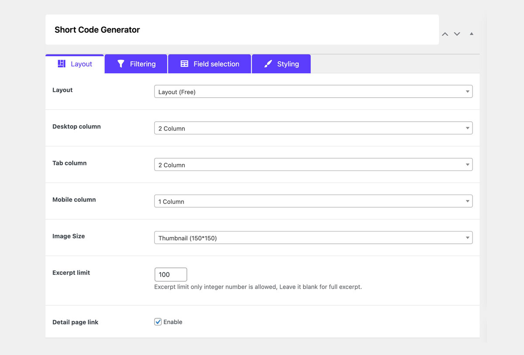Click the Short Code Generator heading
Image resolution: width=524 pixels, height=355 pixels.
coord(97,30)
